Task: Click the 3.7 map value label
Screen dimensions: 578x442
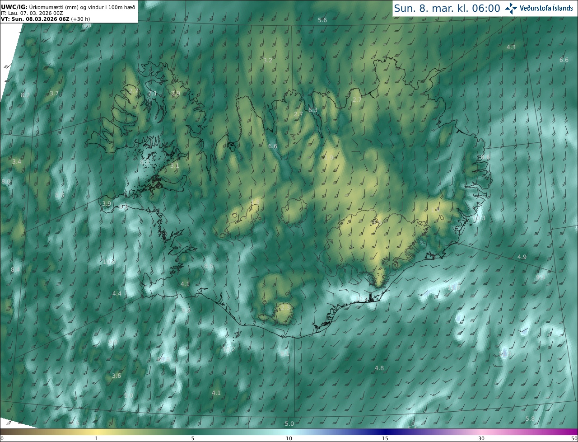Action: click(54, 93)
